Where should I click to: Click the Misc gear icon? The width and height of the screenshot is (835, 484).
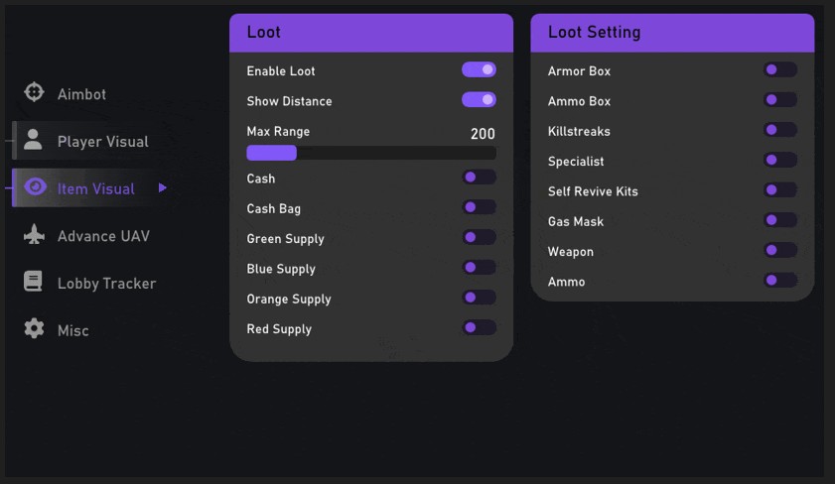click(x=34, y=328)
